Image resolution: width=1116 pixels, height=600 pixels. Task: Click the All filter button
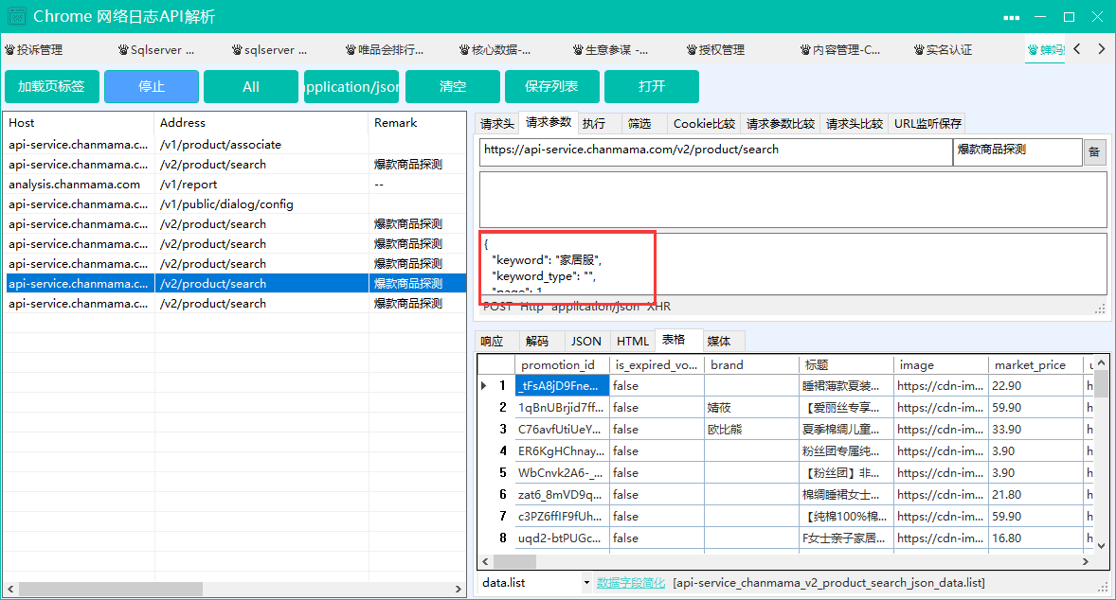250,87
